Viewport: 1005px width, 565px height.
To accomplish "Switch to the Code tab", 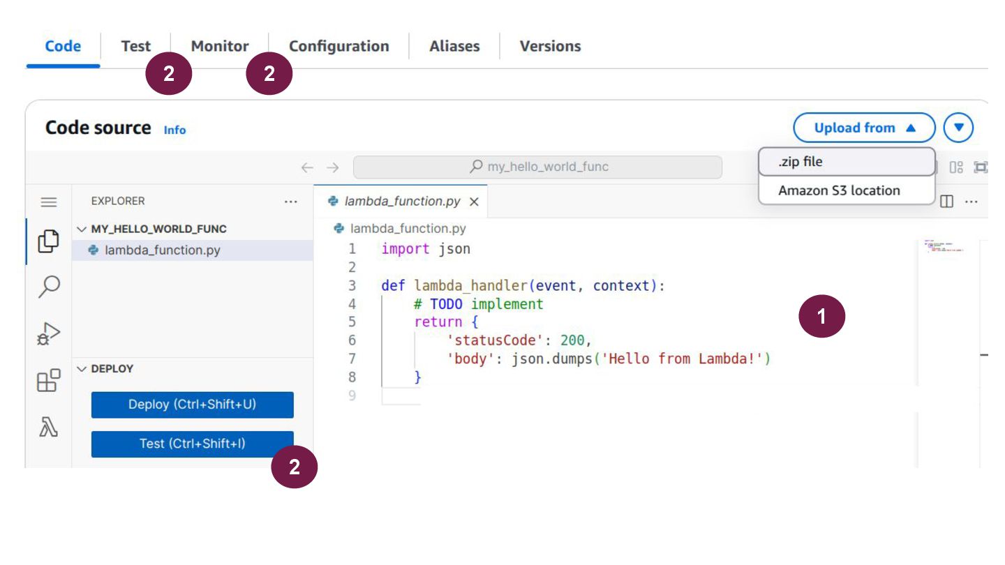I will tap(63, 46).
